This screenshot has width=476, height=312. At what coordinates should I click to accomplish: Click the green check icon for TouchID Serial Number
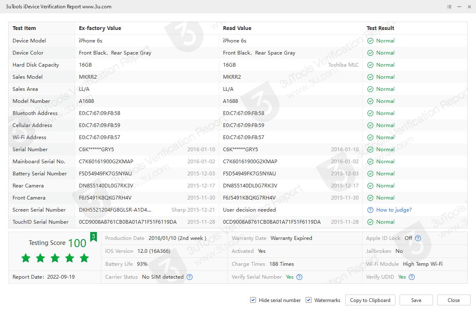[x=370, y=222]
